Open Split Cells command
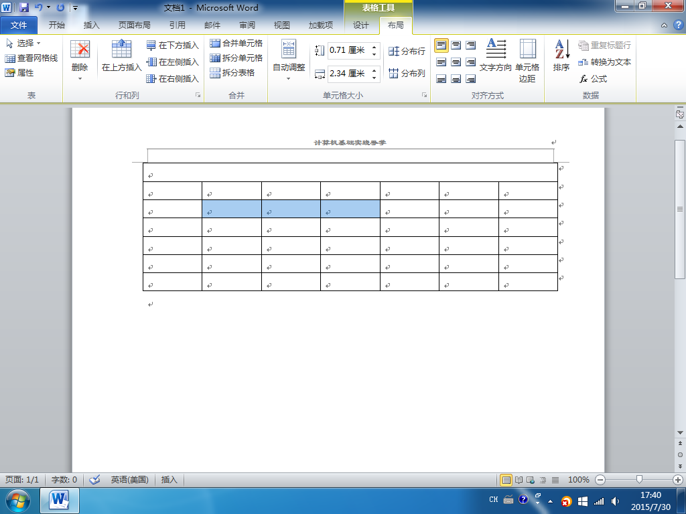Viewport: 686px width, 514px height. click(x=236, y=58)
